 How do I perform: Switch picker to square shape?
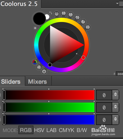click(44, 71)
